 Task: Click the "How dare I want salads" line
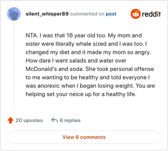(x=76, y=60)
